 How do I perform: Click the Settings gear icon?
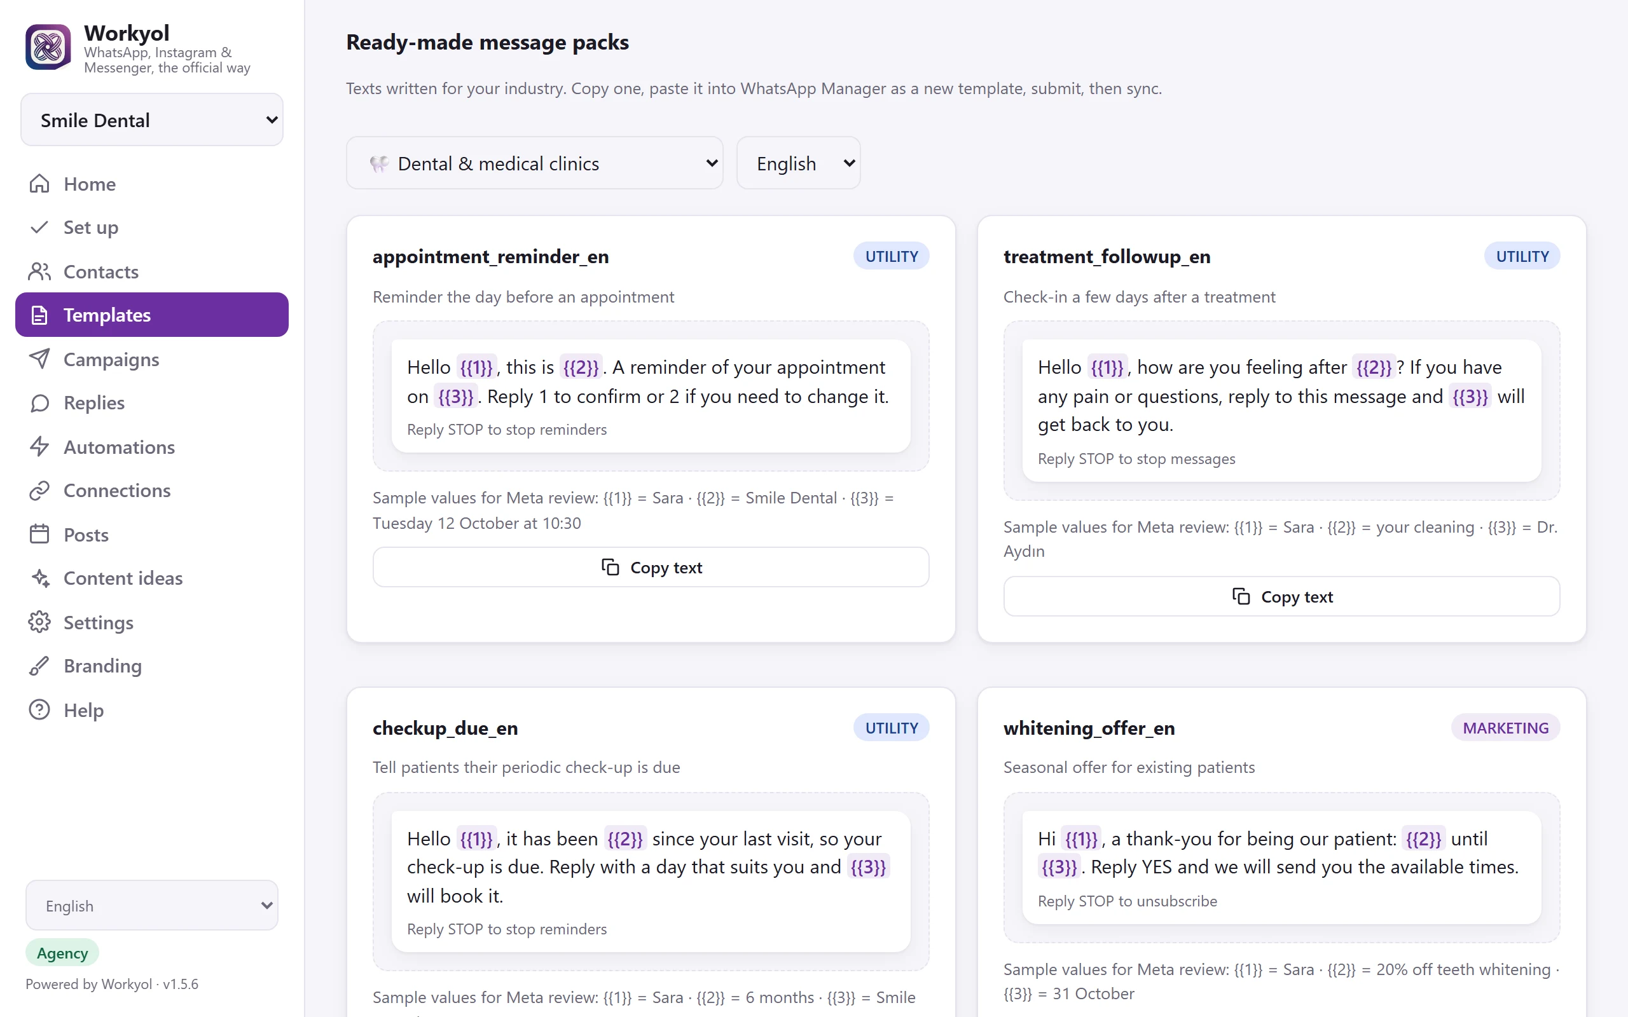point(39,622)
